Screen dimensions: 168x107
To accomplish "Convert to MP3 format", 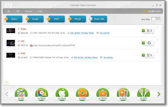I will 143,94.
